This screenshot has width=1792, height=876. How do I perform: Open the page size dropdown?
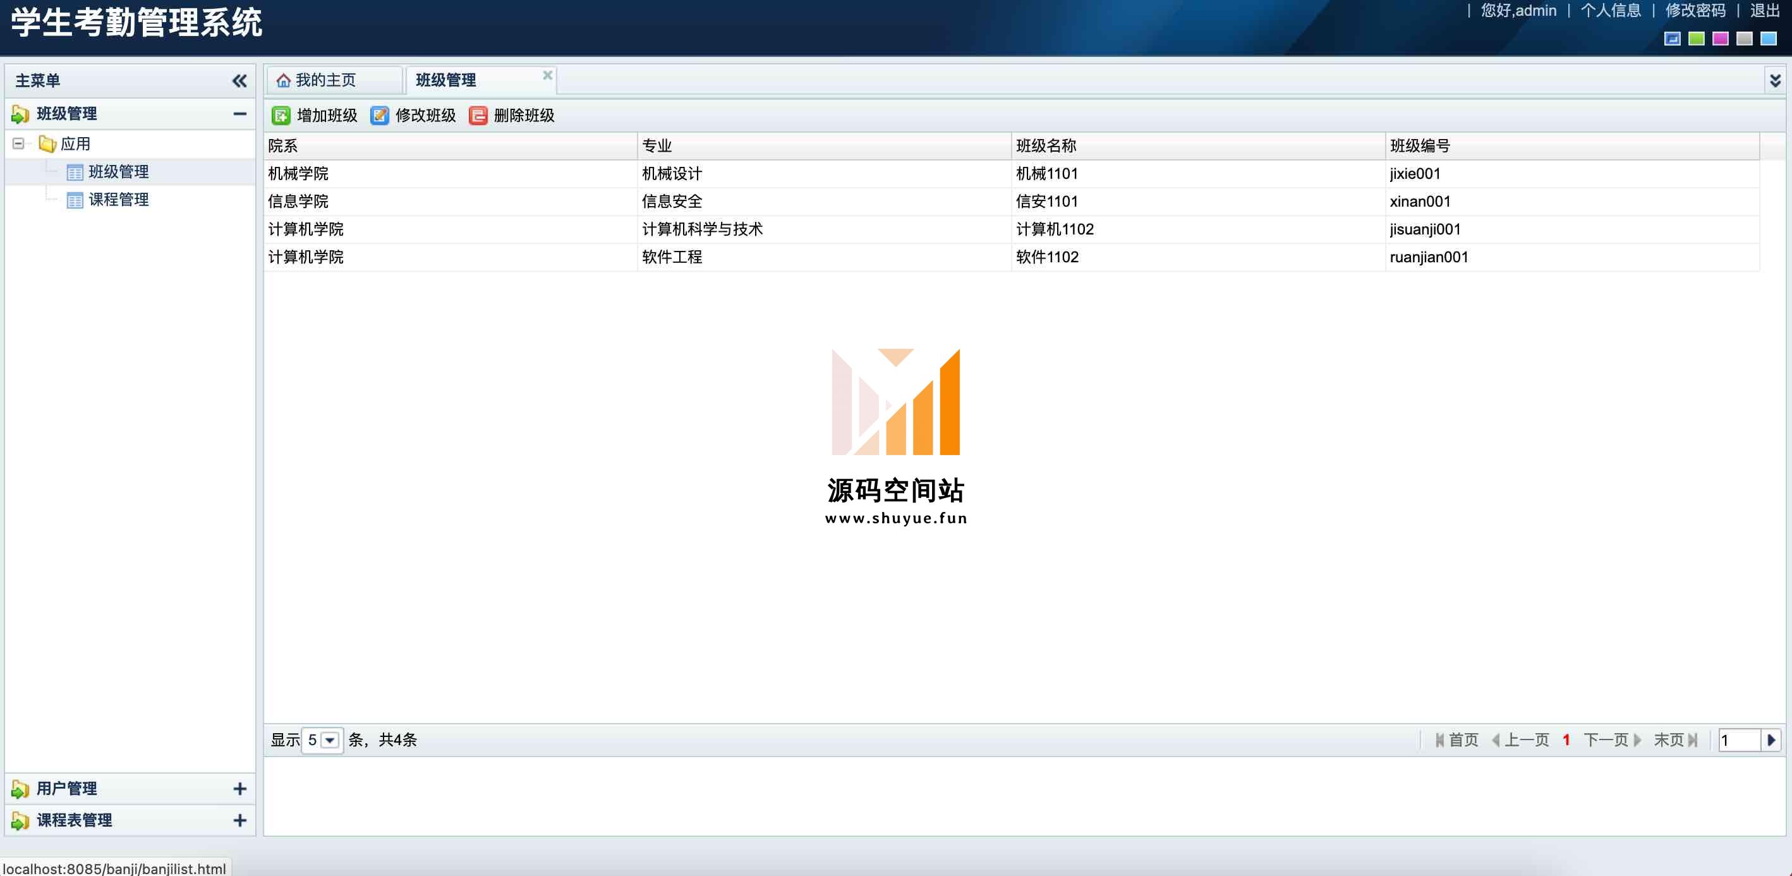(x=330, y=740)
